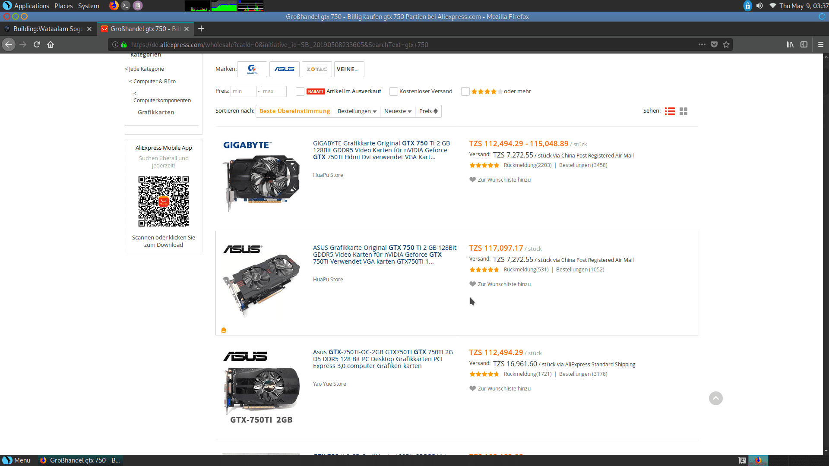829x466 pixels.
Task: Enable the Artikel im Ausverkauf checkbox
Action: [300, 91]
